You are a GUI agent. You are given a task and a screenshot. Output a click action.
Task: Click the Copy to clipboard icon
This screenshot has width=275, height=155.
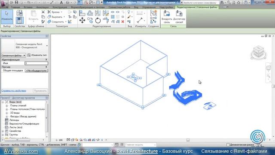tap(43, 17)
